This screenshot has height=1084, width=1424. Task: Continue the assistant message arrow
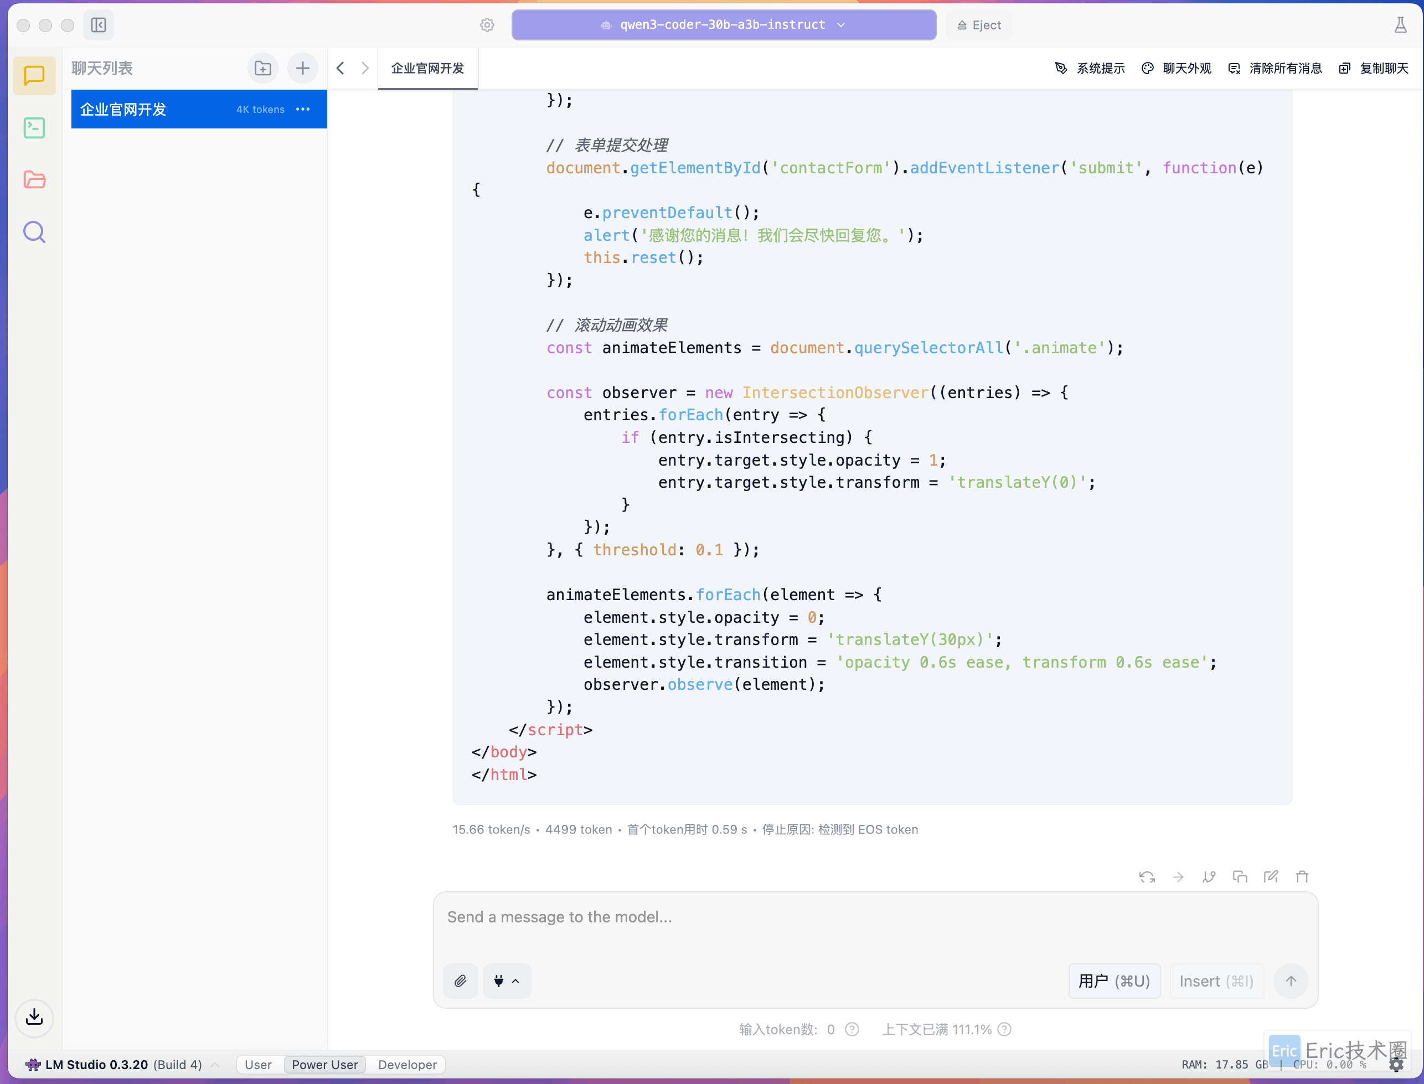1178,877
